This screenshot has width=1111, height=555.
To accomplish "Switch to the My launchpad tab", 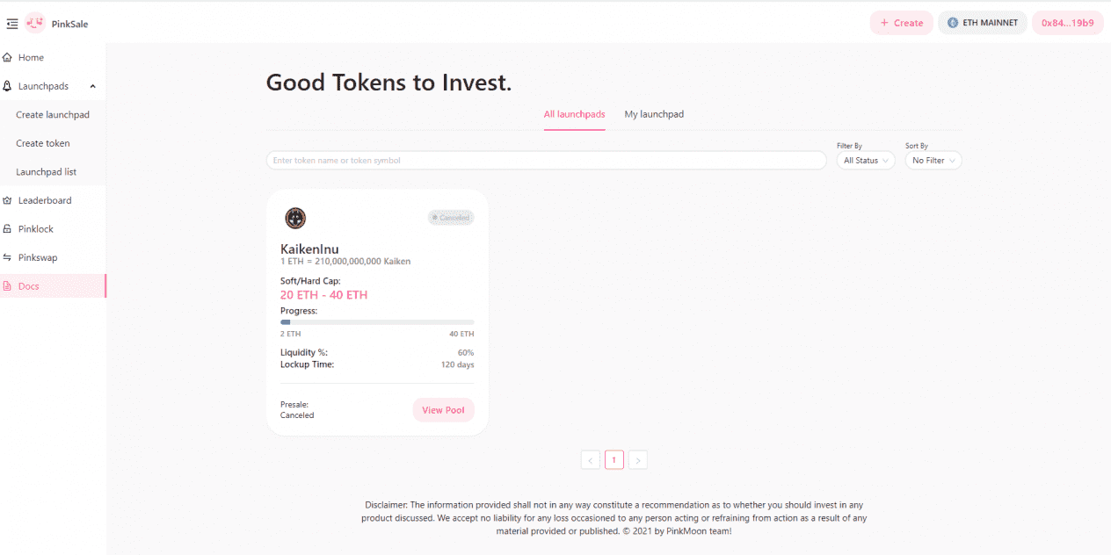I will click(x=654, y=114).
